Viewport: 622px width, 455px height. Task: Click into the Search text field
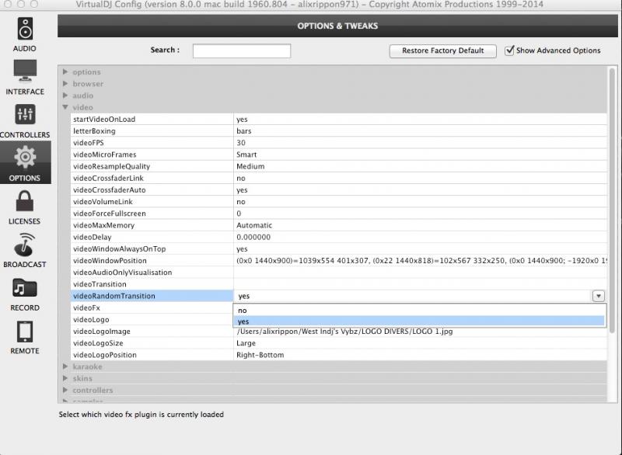pos(241,50)
